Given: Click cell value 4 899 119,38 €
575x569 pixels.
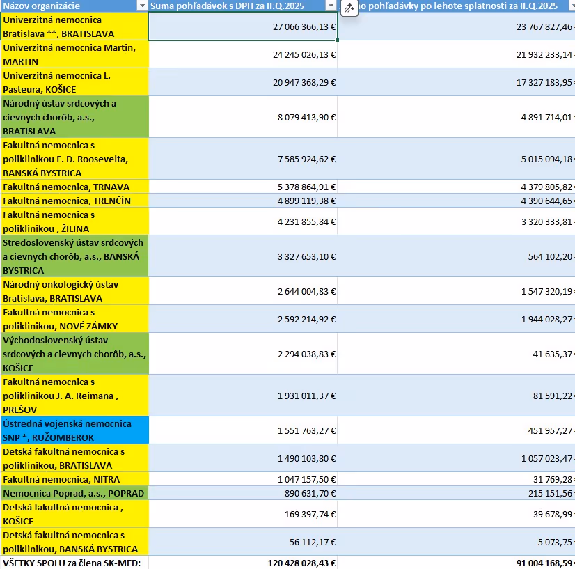Looking at the screenshot, I should pos(306,201).
